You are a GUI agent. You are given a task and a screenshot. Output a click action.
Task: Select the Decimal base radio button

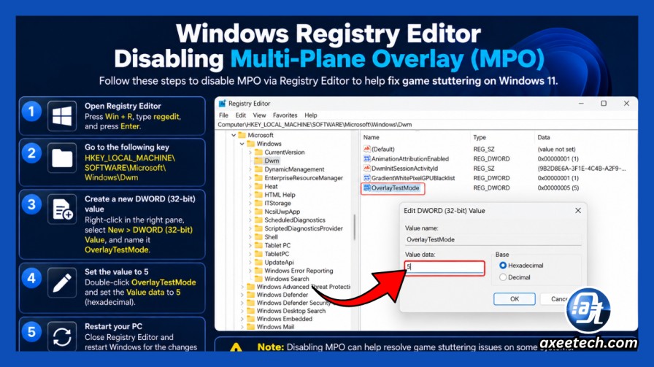(x=503, y=277)
